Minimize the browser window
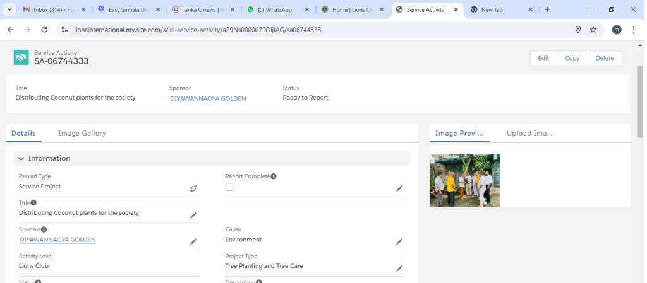 (590, 9)
